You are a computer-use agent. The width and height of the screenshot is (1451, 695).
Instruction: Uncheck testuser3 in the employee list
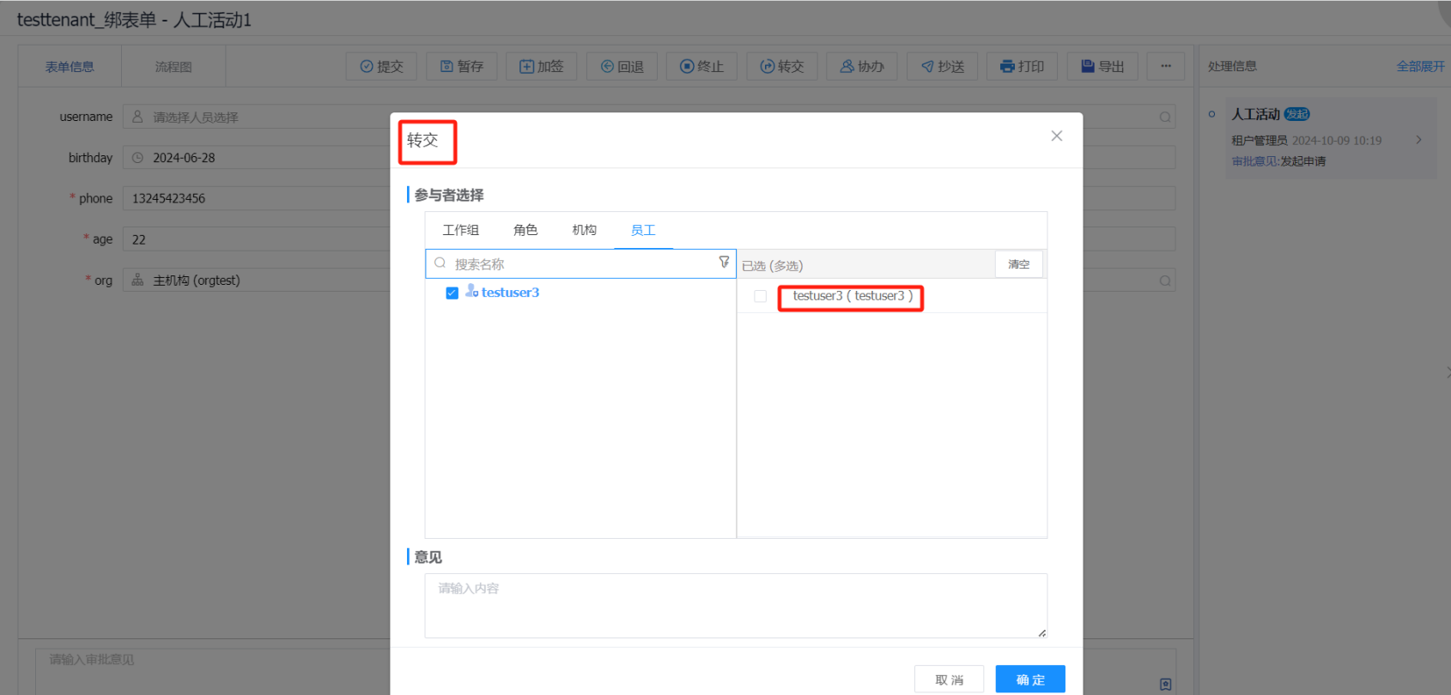click(452, 293)
